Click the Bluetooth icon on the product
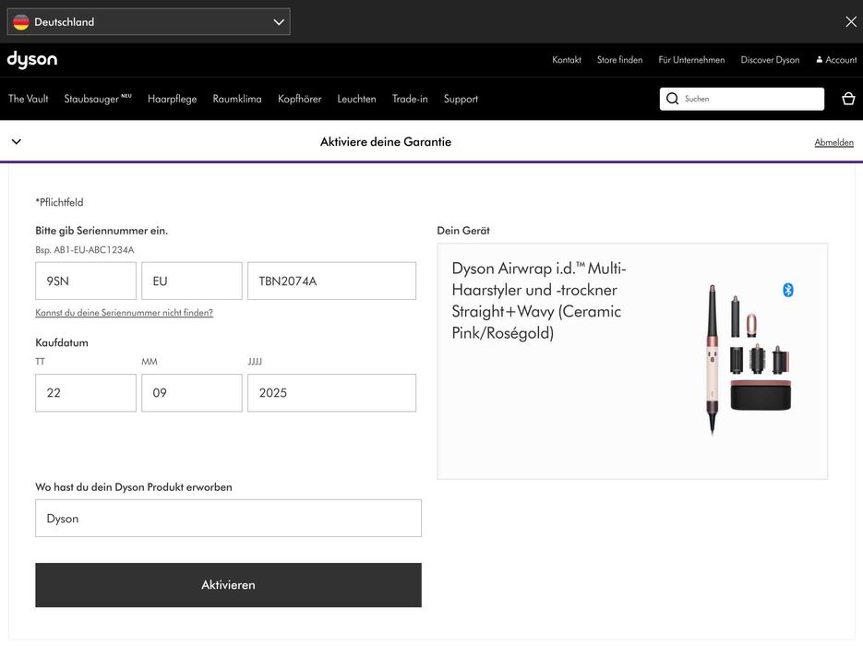863x646 pixels. pyautogui.click(x=788, y=290)
